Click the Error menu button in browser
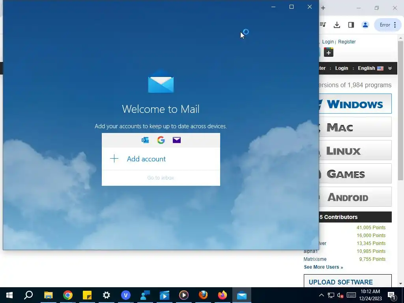The width and height of the screenshot is (404, 303). [x=388, y=25]
